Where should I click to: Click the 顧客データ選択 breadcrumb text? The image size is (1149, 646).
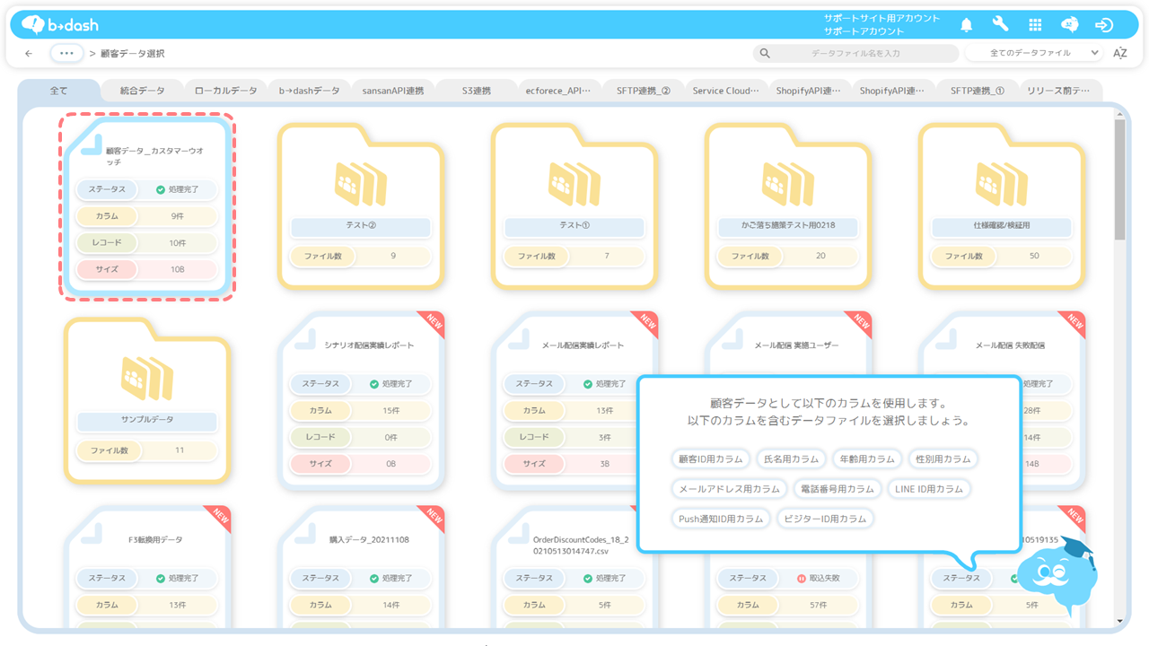pos(133,54)
